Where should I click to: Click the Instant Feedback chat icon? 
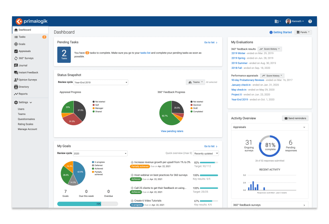click(16, 72)
